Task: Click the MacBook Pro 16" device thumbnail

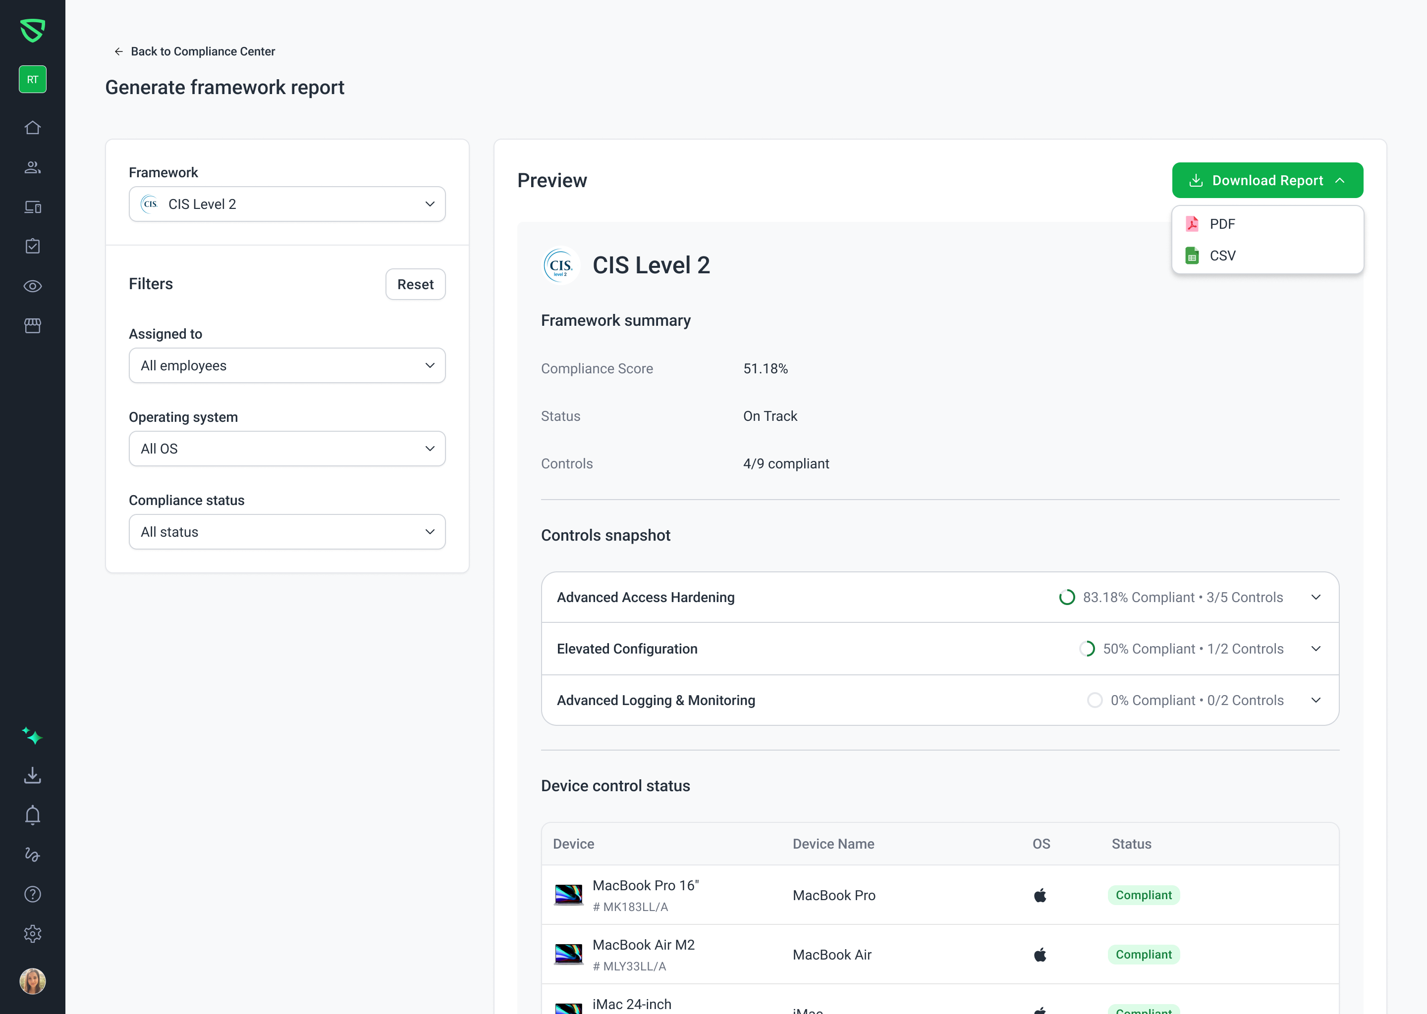Action: tap(568, 895)
